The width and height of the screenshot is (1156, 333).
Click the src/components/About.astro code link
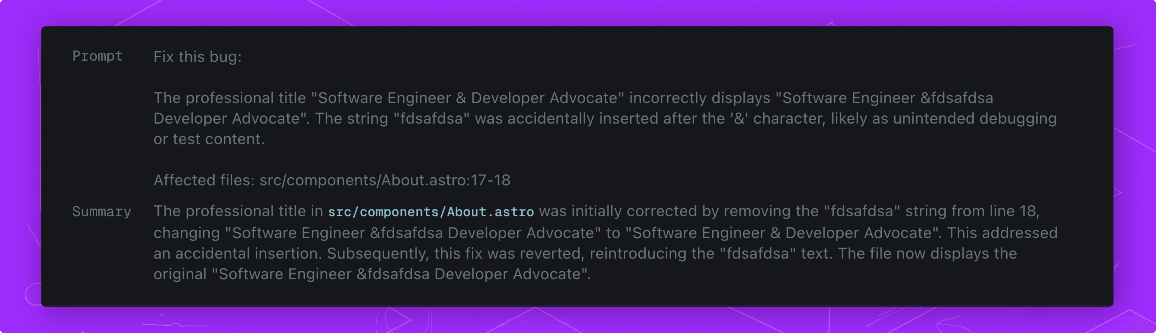tap(431, 212)
